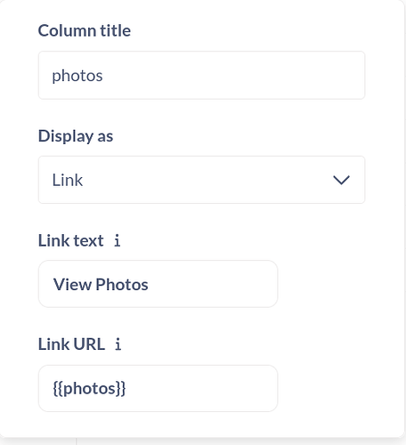Click empty area right of Link URL field
Screen dimensions: 406x445
(x=322, y=388)
